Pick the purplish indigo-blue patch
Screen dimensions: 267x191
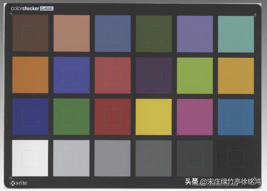pyautogui.click(x=72, y=75)
